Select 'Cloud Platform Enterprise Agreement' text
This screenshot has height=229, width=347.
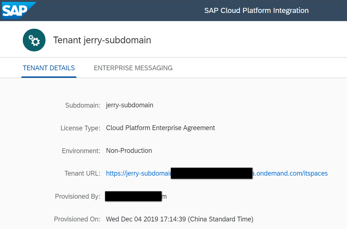pos(160,128)
